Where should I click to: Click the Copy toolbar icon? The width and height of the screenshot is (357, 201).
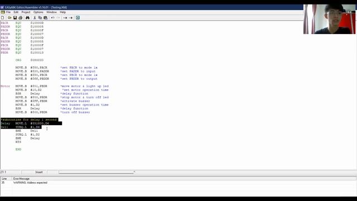pyautogui.click(x=40, y=17)
